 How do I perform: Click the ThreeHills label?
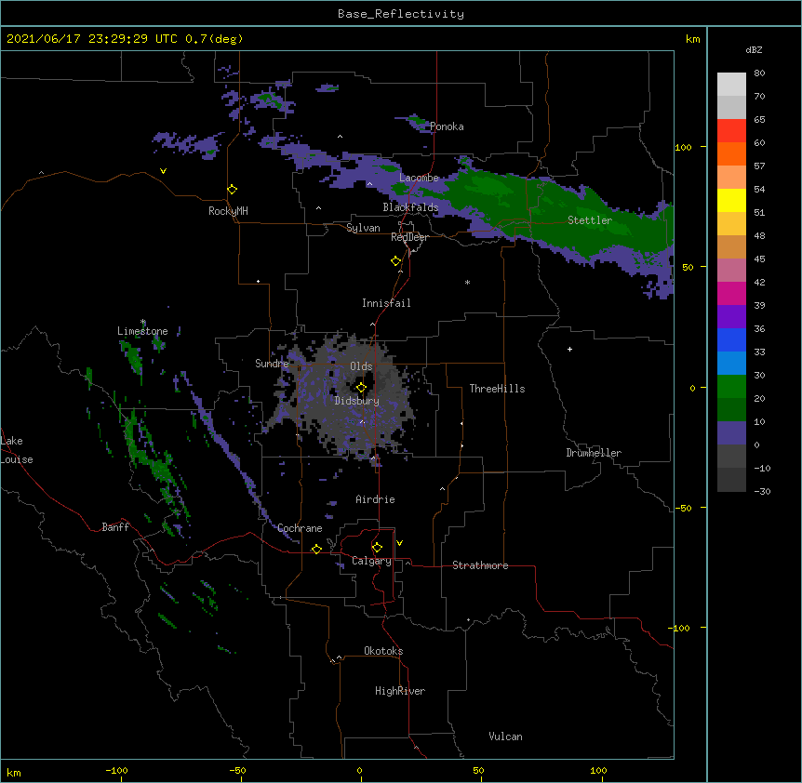pyautogui.click(x=497, y=389)
